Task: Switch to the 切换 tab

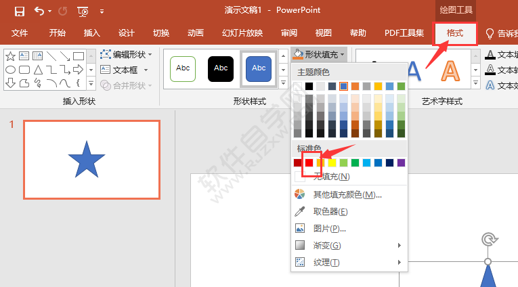Action: click(x=161, y=33)
